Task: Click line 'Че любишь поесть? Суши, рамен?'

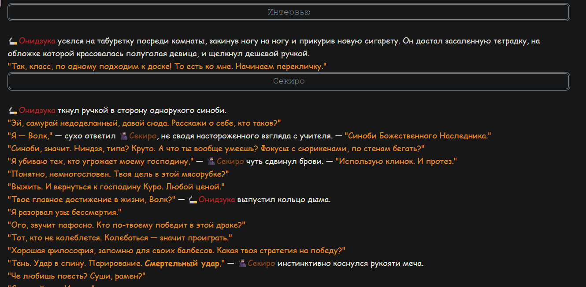Action: click(77, 276)
